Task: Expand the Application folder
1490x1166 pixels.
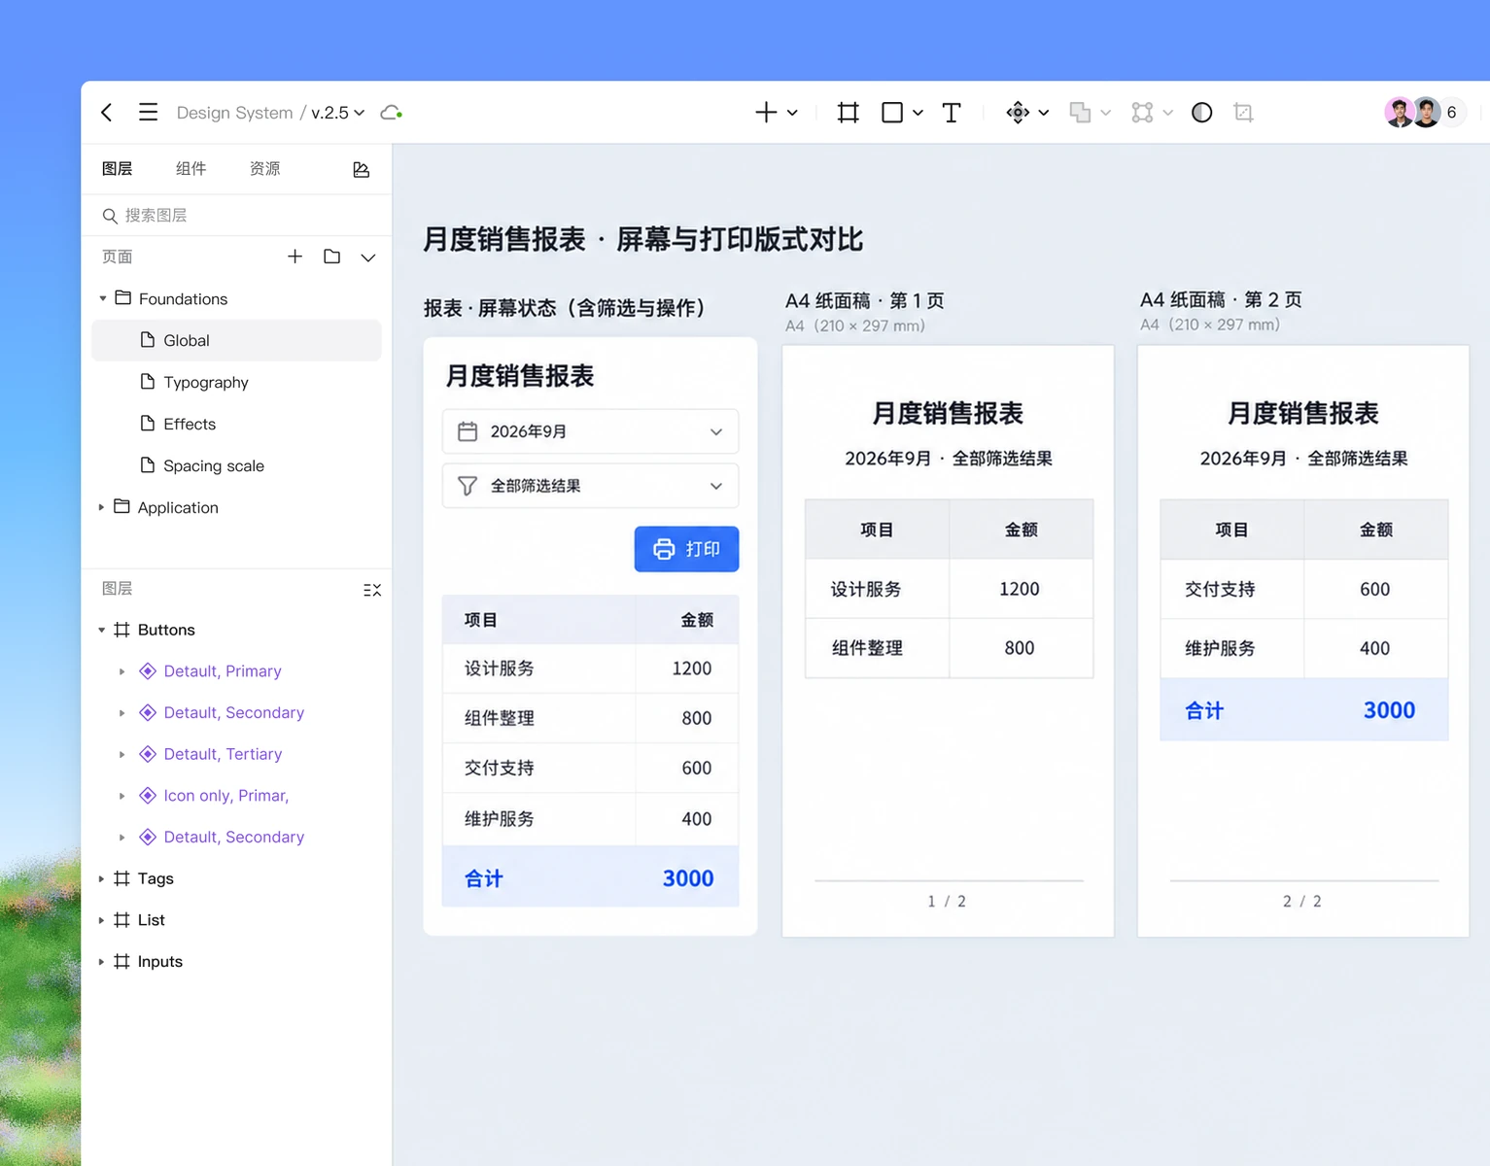Action: (x=101, y=507)
